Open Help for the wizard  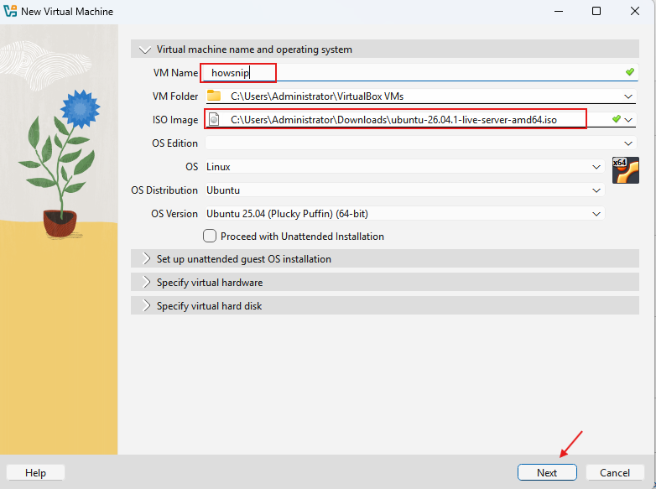click(x=35, y=472)
